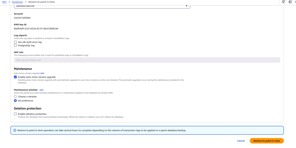Screen dimensions: 296x148
Task: Click the account number 242201283084
Action: point(22,18)
